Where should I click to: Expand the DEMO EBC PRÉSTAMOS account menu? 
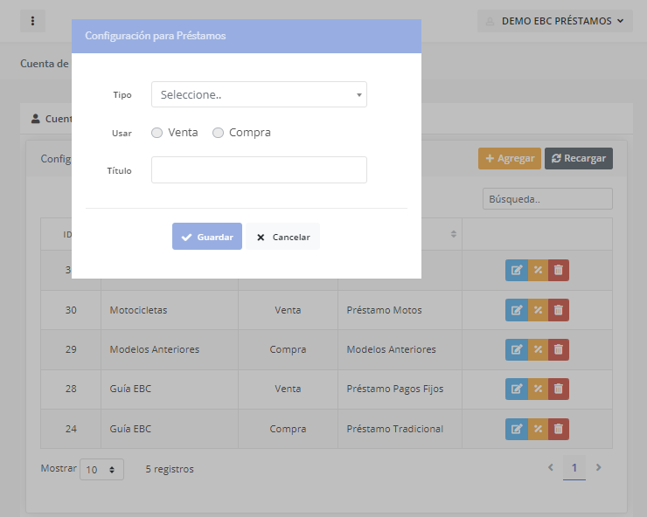(x=555, y=21)
